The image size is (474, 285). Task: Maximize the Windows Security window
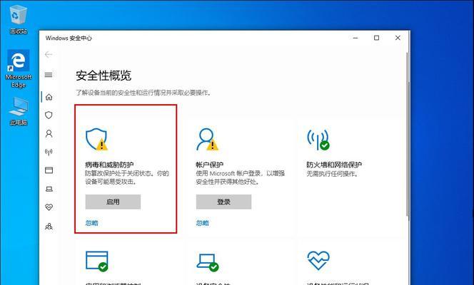(x=377, y=38)
